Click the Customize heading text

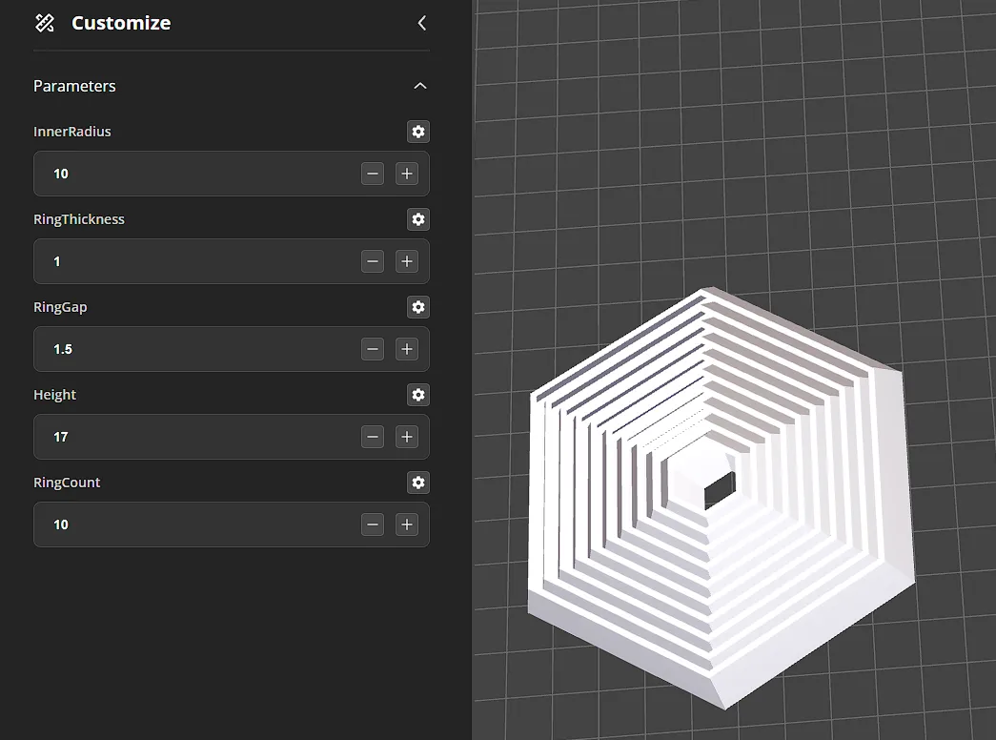click(121, 23)
